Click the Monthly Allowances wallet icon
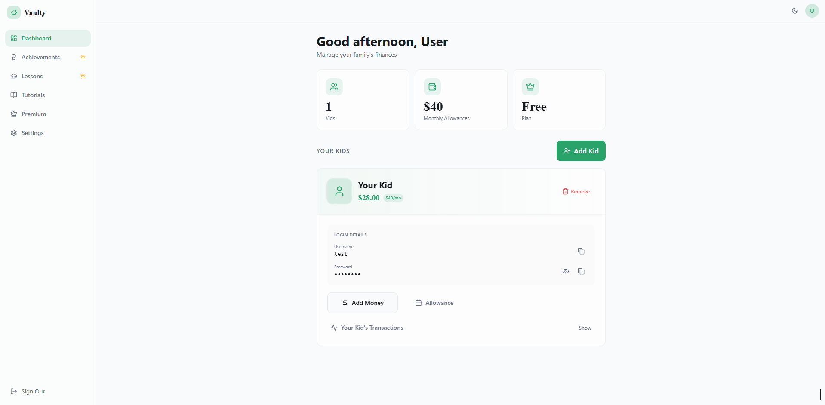Image resolution: width=825 pixels, height=405 pixels. 432,86
